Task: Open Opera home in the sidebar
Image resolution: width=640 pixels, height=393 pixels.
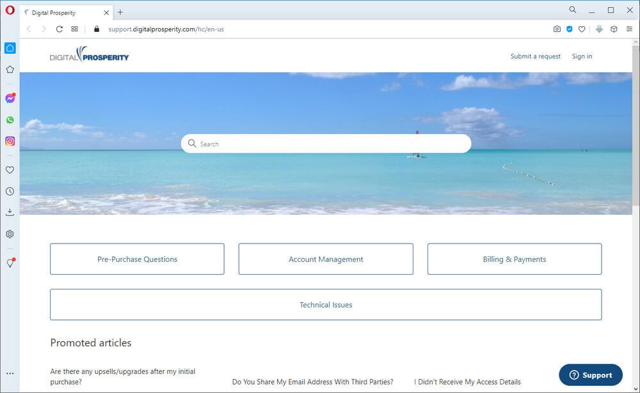Action: coord(10,48)
